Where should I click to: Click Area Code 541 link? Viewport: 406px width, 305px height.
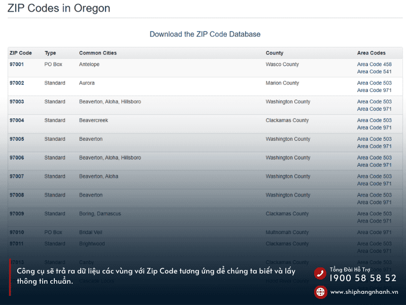(374, 72)
